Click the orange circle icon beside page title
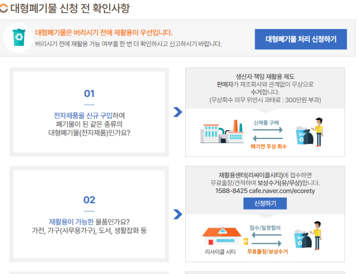Viewport: 358px width, 274px height. pyautogui.click(x=4, y=8)
